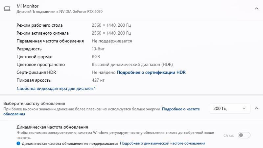Click the 10-бит bit depth value
Screen dimensions: 263x148
click(98, 49)
